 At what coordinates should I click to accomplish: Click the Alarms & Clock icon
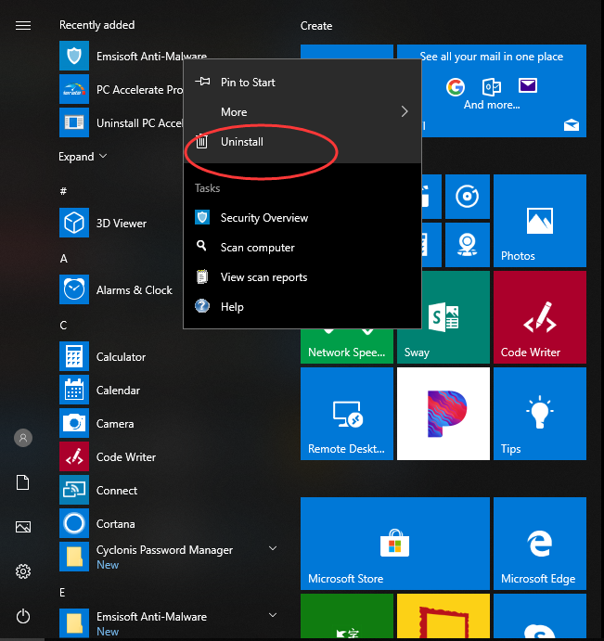pyautogui.click(x=74, y=289)
